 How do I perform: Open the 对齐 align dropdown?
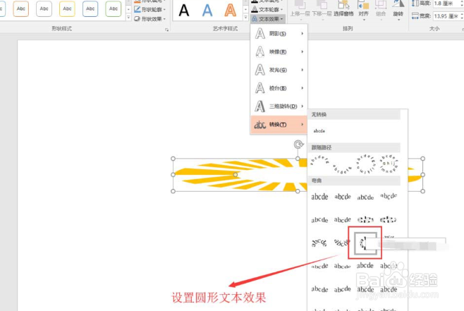pyautogui.click(x=363, y=11)
